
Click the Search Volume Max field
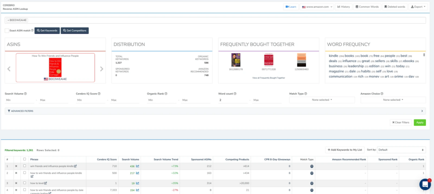(53, 100)
